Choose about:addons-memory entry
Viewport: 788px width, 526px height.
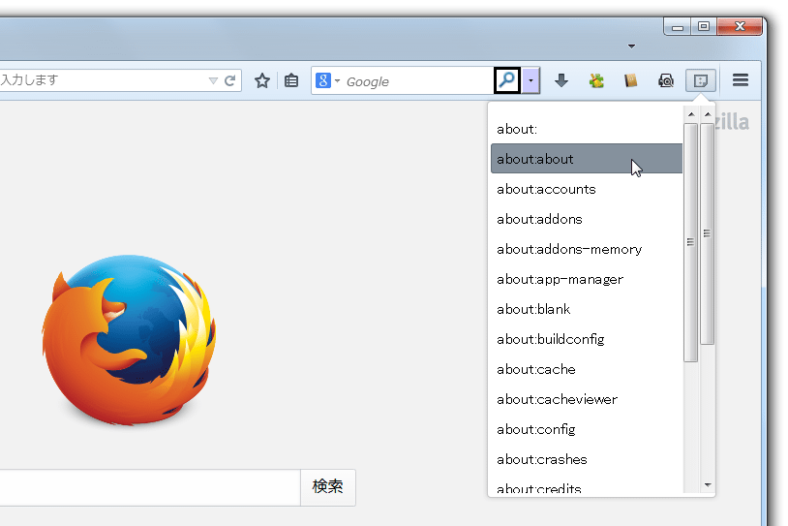pos(586,249)
